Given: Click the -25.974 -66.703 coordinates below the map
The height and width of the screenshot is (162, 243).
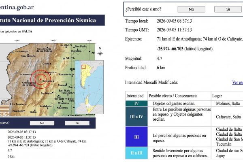Looking at the screenshot, I should [x=18, y=145].
